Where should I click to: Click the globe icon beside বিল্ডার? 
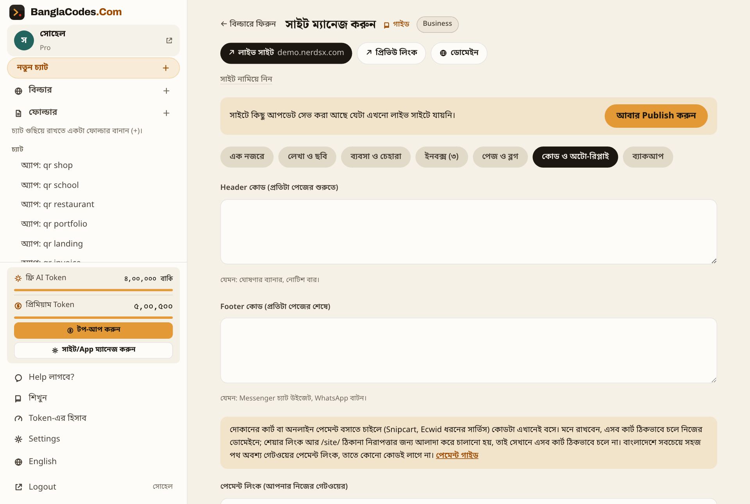point(18,91)
